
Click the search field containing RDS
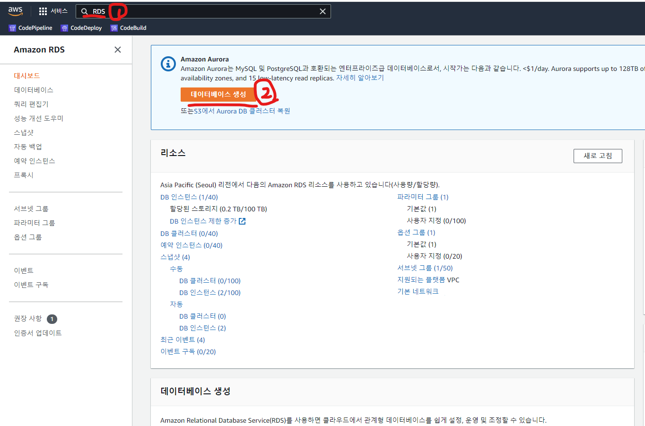pos(203,11)
